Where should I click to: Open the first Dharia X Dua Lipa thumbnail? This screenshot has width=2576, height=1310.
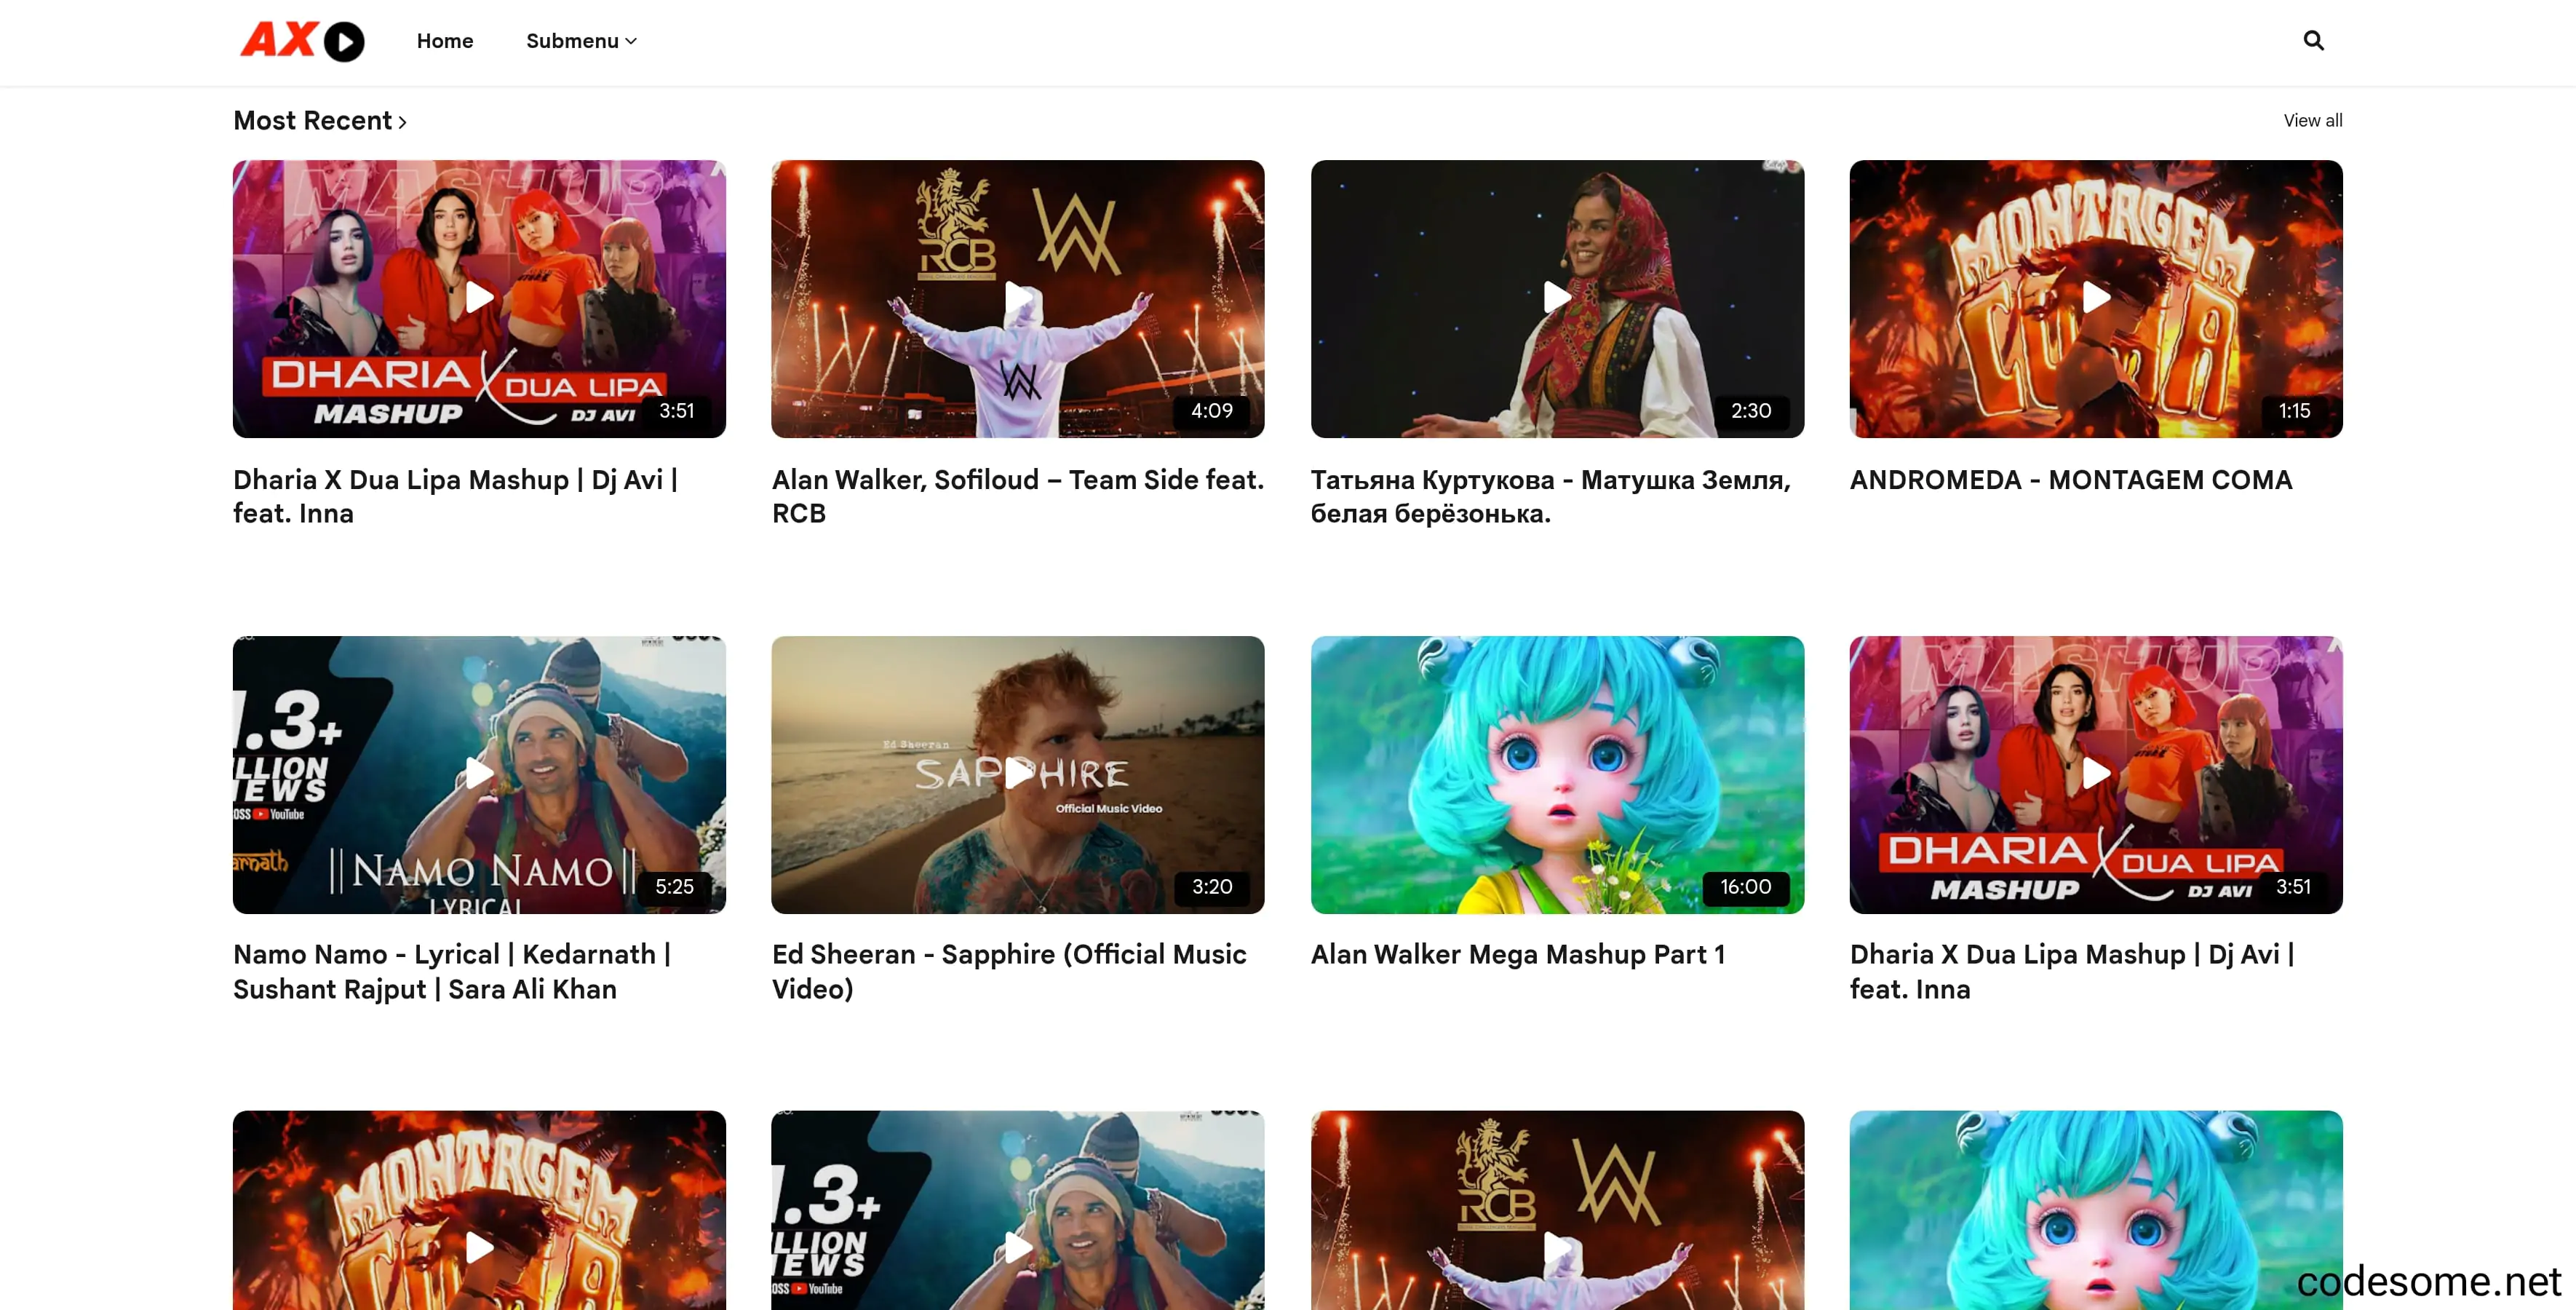click(x=479, y=297)
